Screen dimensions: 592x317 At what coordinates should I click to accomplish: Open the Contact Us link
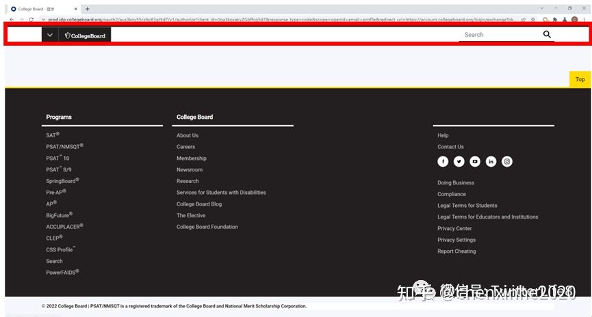(x=450, y=147)
